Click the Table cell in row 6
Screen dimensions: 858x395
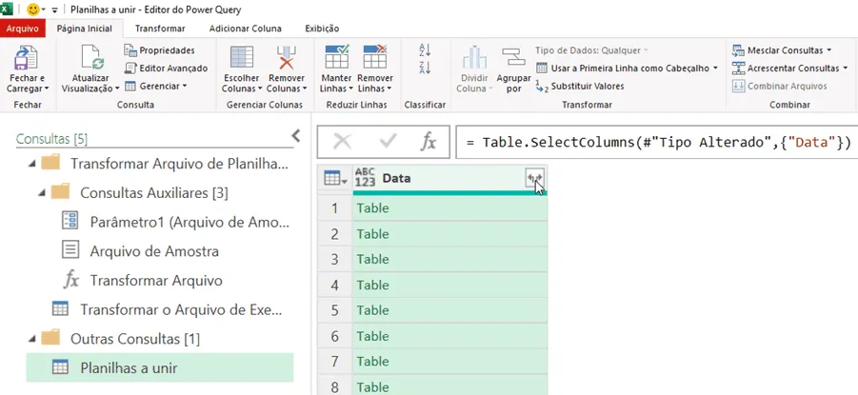coord(449,336)
